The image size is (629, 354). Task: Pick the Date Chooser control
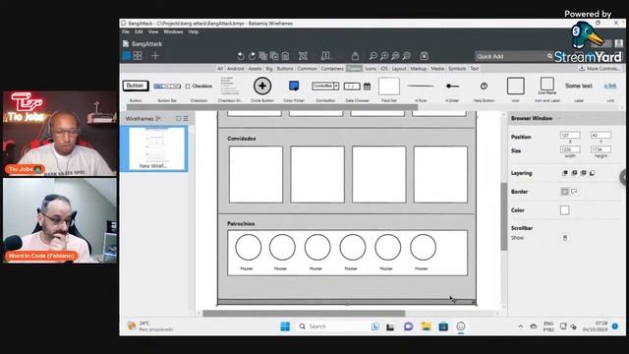(x=357, y=86)
